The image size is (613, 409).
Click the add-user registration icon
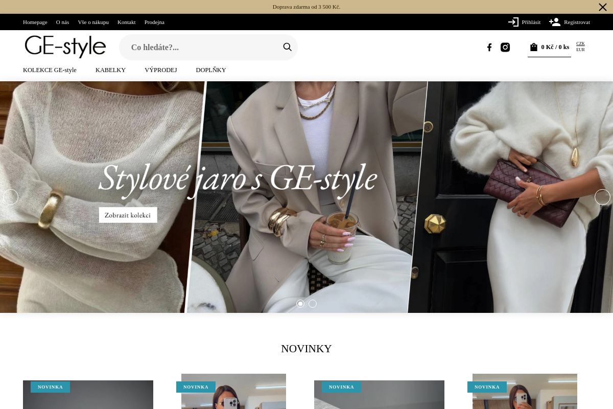click(x=555, y=22)
